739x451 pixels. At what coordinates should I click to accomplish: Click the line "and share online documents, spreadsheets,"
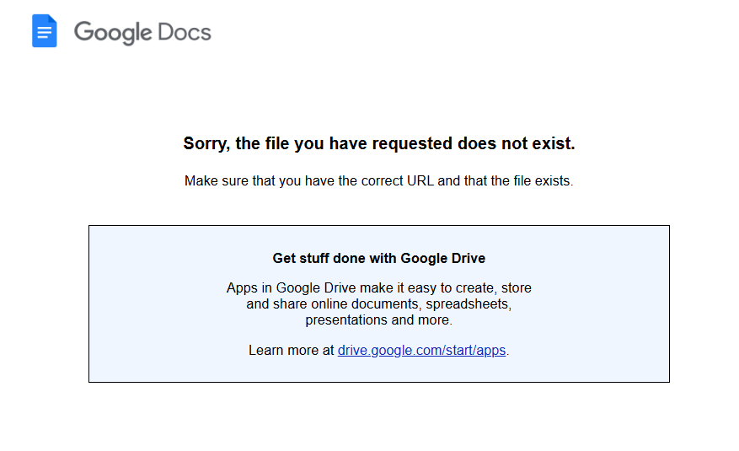[378, 303]
